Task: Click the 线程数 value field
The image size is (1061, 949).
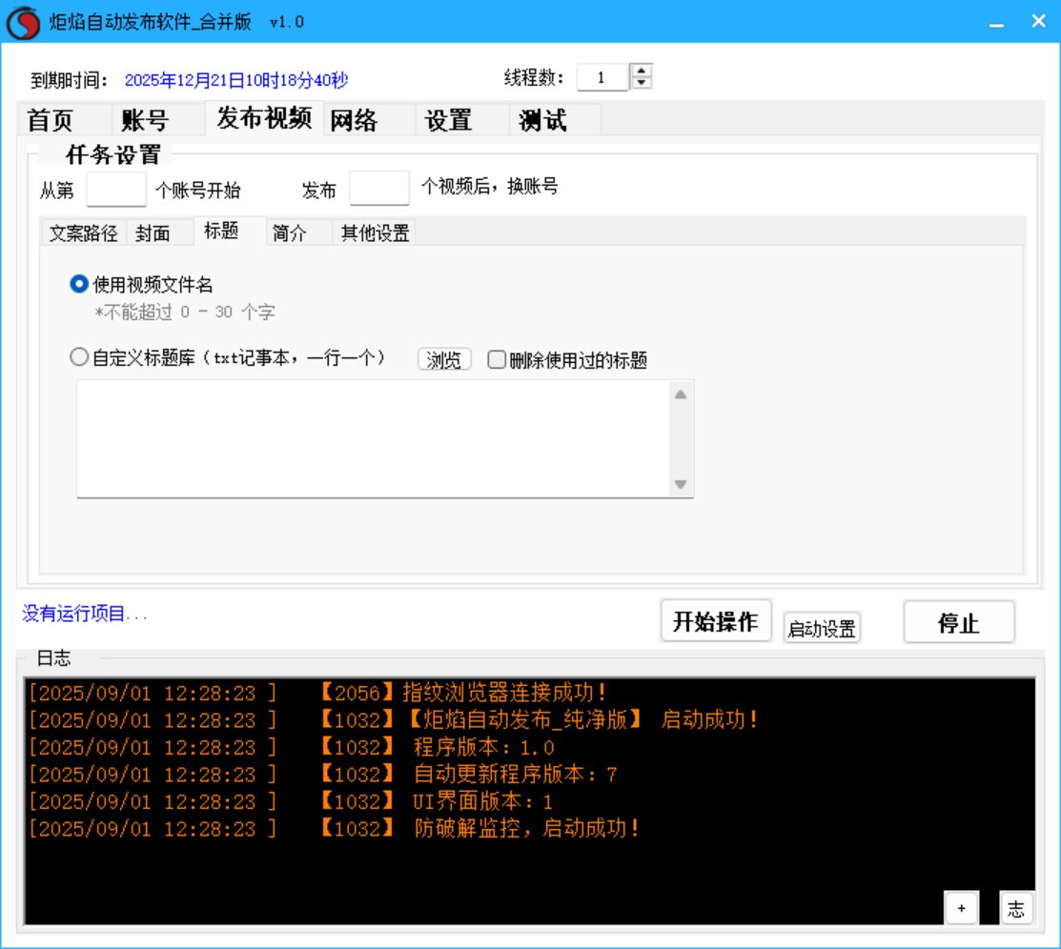Action: (x=602, y=77)
